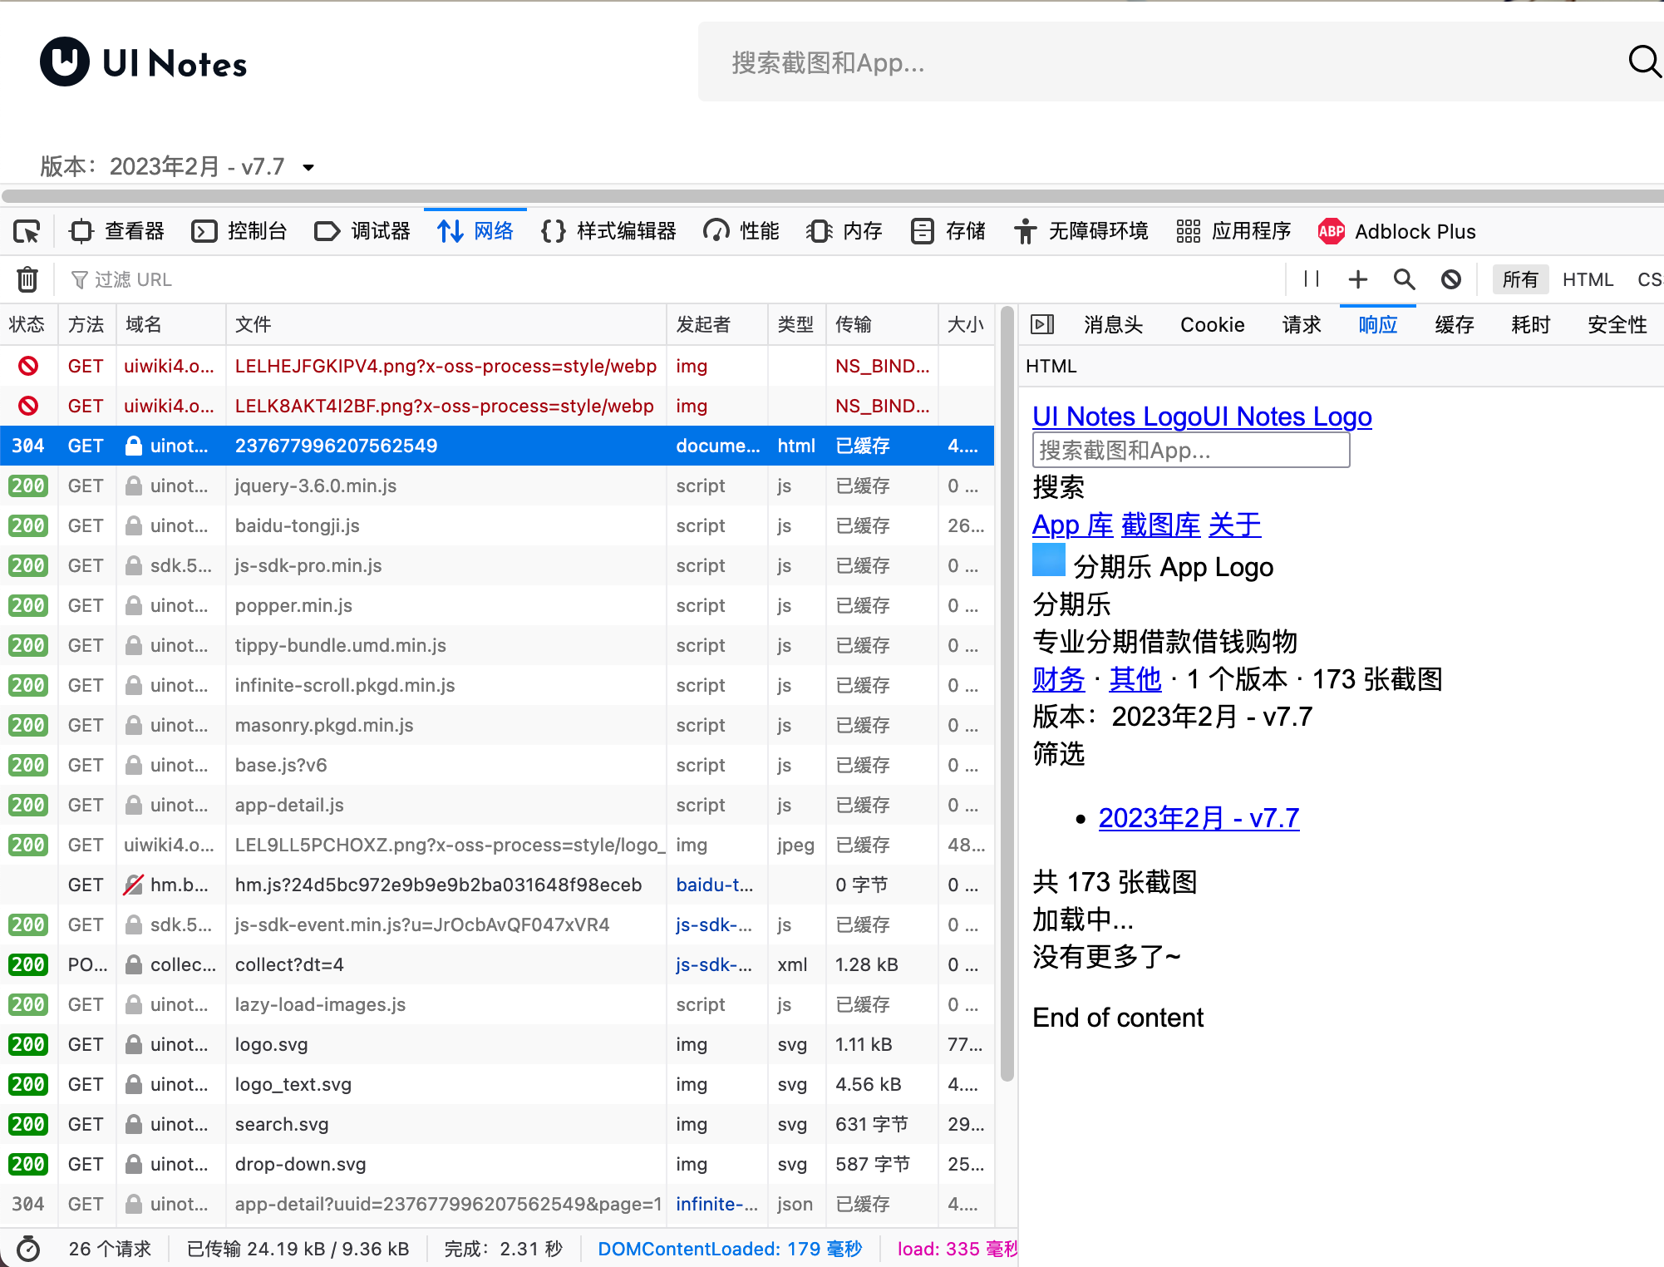
Task: Toggle 所有 request type filter
Action: (x=1519, y=279)
